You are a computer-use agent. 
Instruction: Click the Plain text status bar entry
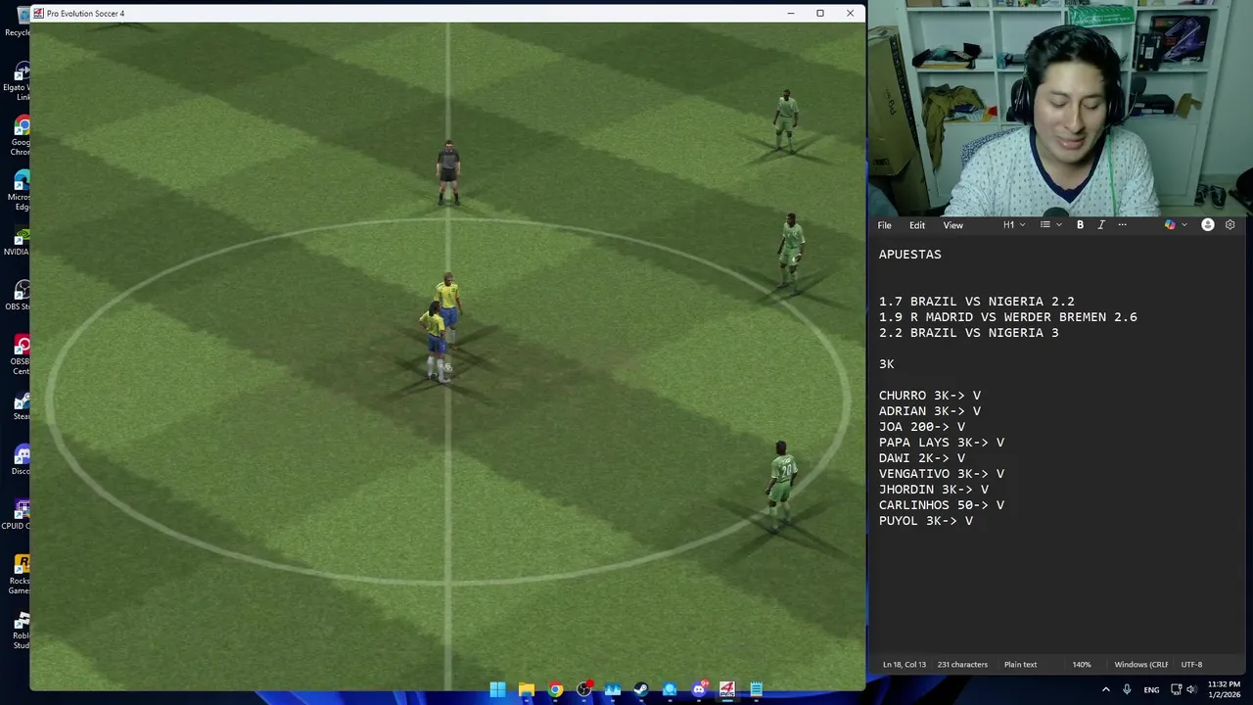1020,665
